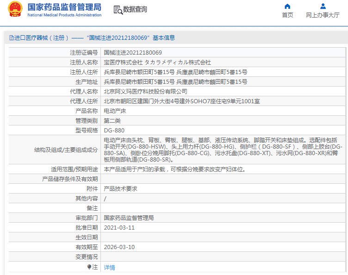Click the bulb icon next to 注

(x=89, y=267)
